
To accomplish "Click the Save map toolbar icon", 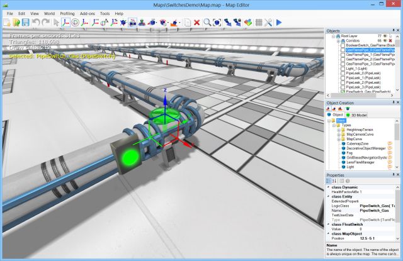I will click(25, 23).
